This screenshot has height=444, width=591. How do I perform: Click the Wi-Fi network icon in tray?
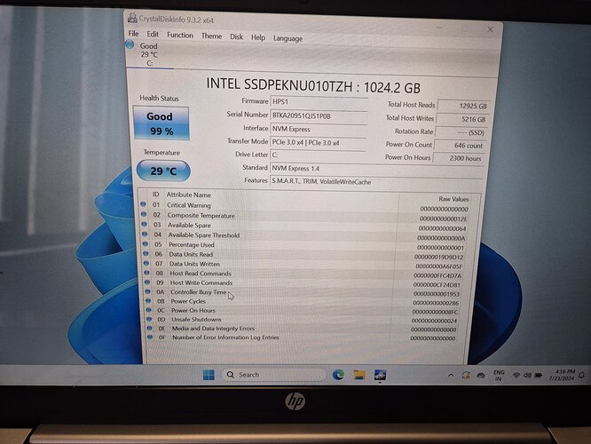[x=516, y=375]
